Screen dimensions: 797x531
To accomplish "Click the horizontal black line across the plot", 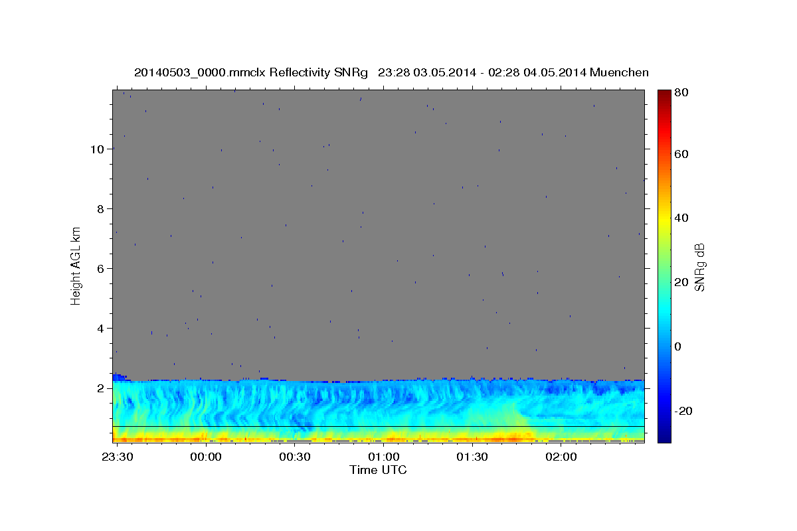I will click(379, 426).
